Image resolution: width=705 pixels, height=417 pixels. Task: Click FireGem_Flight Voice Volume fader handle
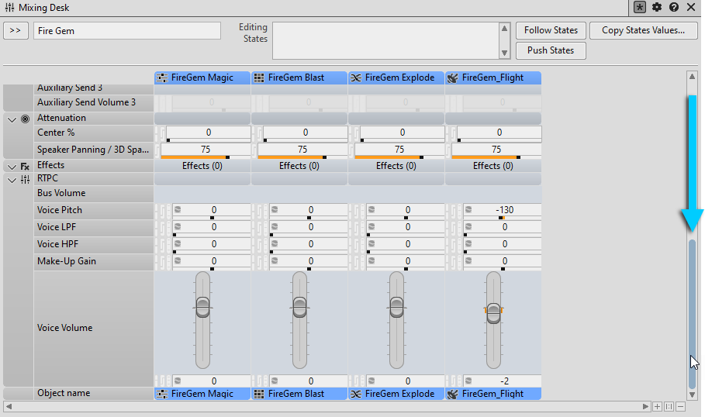[x=493, y=309]
